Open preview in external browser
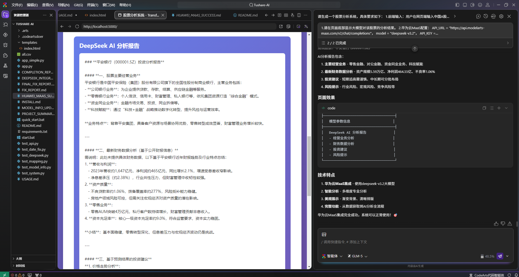This screenshot has width=519, height=277. pos(281,26)
